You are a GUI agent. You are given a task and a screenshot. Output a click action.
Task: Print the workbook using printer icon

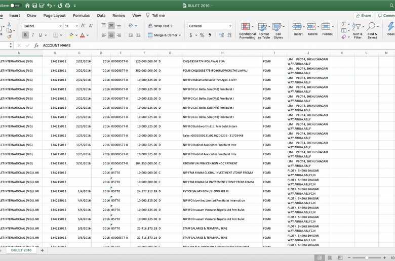(67, 6)
